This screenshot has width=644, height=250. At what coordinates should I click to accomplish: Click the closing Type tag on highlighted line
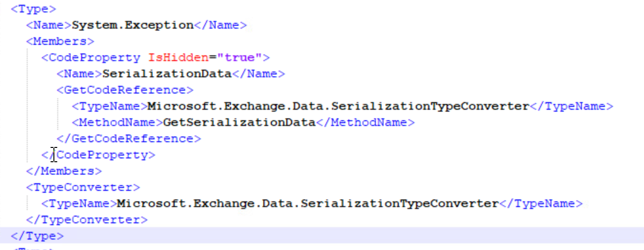[37, 236]
